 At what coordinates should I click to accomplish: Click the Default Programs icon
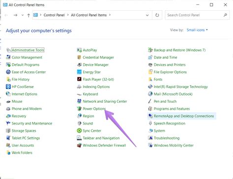(8, 65)
